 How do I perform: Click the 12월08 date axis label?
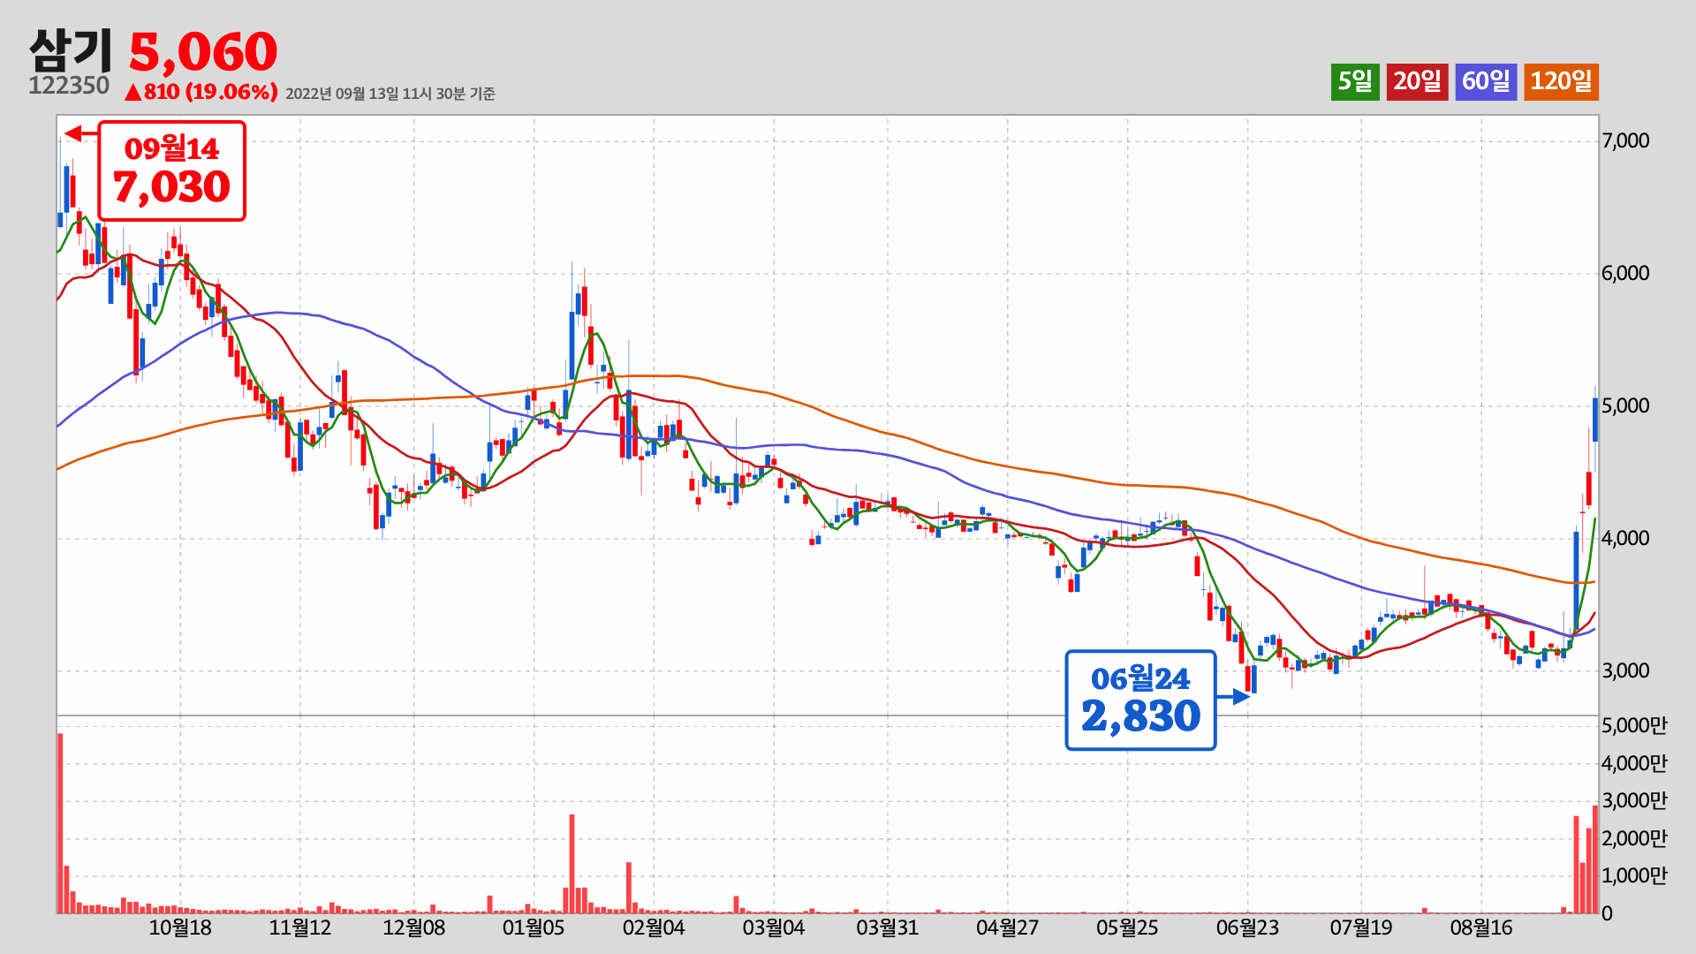[414, 927]
